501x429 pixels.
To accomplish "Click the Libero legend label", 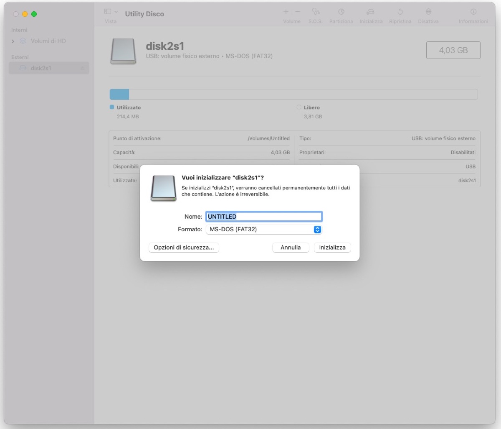I will (312, 107).
